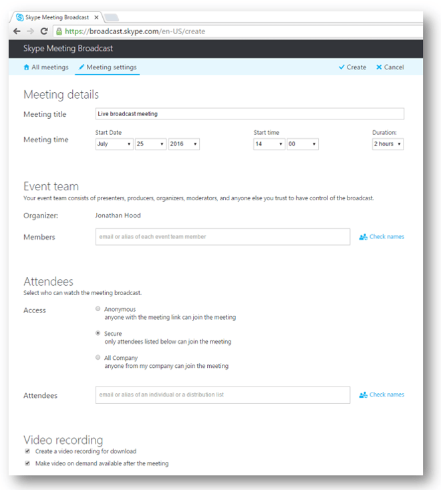Click the green padlock security icon

pos(59,31)
